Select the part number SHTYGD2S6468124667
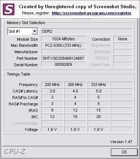 click(64, 58)
